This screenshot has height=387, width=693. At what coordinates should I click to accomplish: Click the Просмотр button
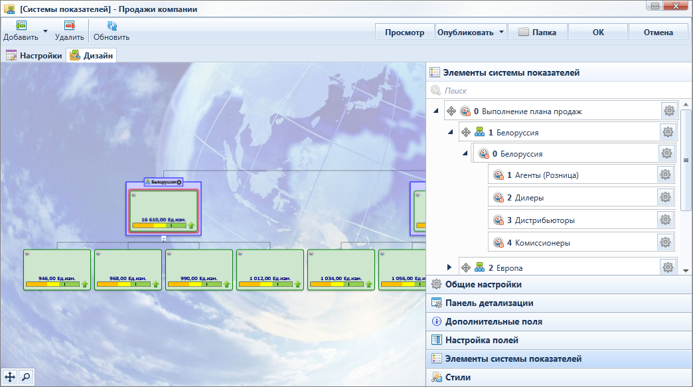click(404, 33)
